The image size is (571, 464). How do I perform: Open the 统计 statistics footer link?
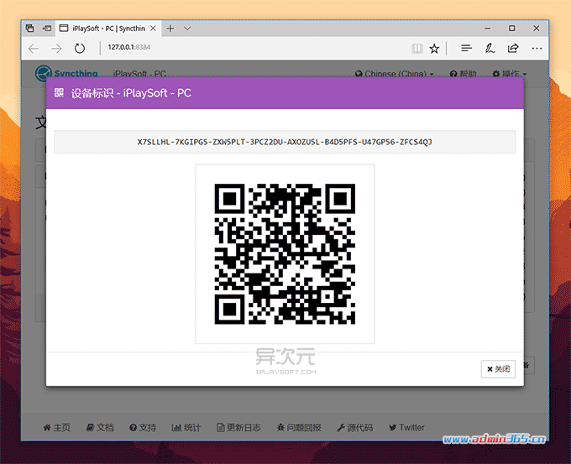click(x=186, y=427)
